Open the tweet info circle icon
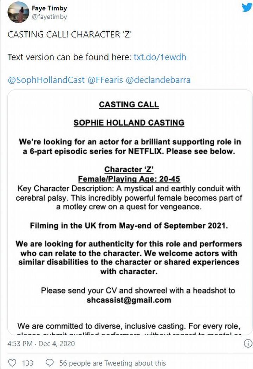Viewport: 253px width, 369px height. (248, 343)
